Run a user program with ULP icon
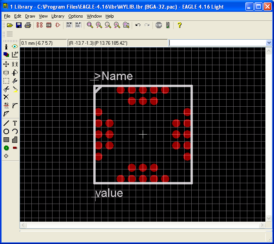The image size is (274, 244). 78,25
